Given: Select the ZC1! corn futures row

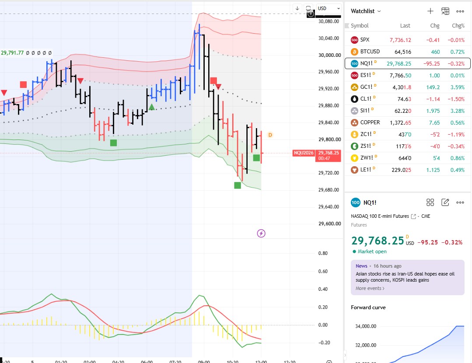Looking at the screenshot, I should [x=408, y=134].
